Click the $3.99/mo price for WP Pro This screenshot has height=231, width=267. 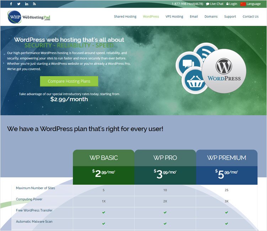[165, 174]
